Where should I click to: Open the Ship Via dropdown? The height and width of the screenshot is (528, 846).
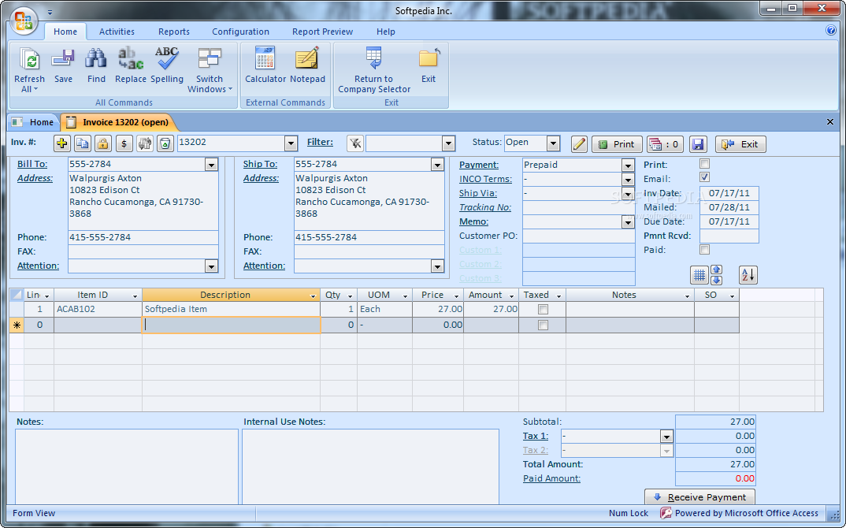point(628,193)
